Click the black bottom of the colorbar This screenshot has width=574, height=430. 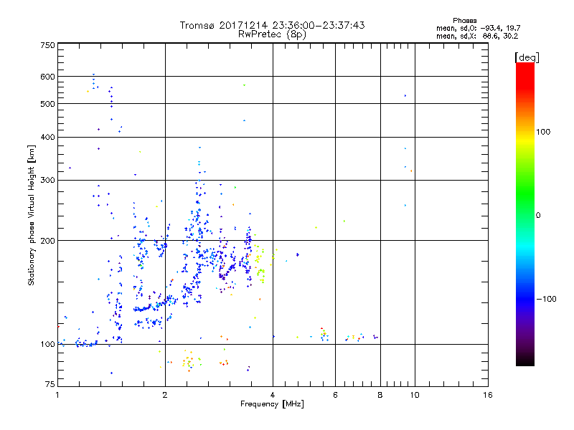(x=525, y=360)
